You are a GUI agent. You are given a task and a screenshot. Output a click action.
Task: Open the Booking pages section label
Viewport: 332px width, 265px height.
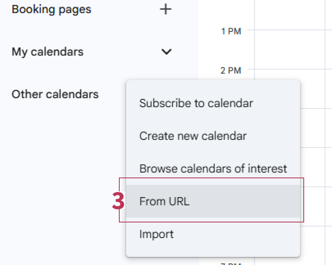pos(51,9)
